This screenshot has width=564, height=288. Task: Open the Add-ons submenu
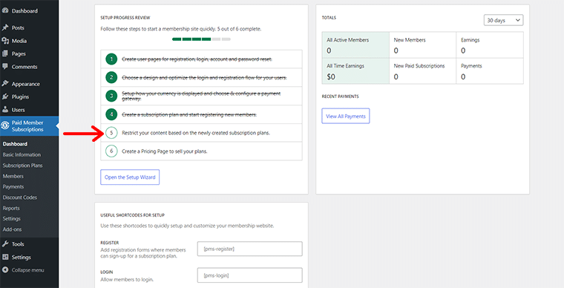pyautogui.click(x=12, y=229)
